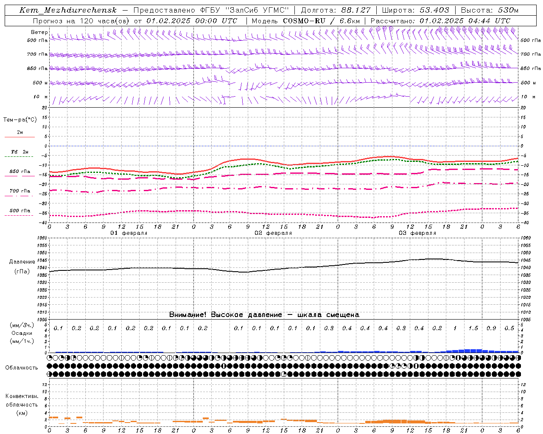
Task: Click the '03 февраля' date label
Action: [417, 233]
